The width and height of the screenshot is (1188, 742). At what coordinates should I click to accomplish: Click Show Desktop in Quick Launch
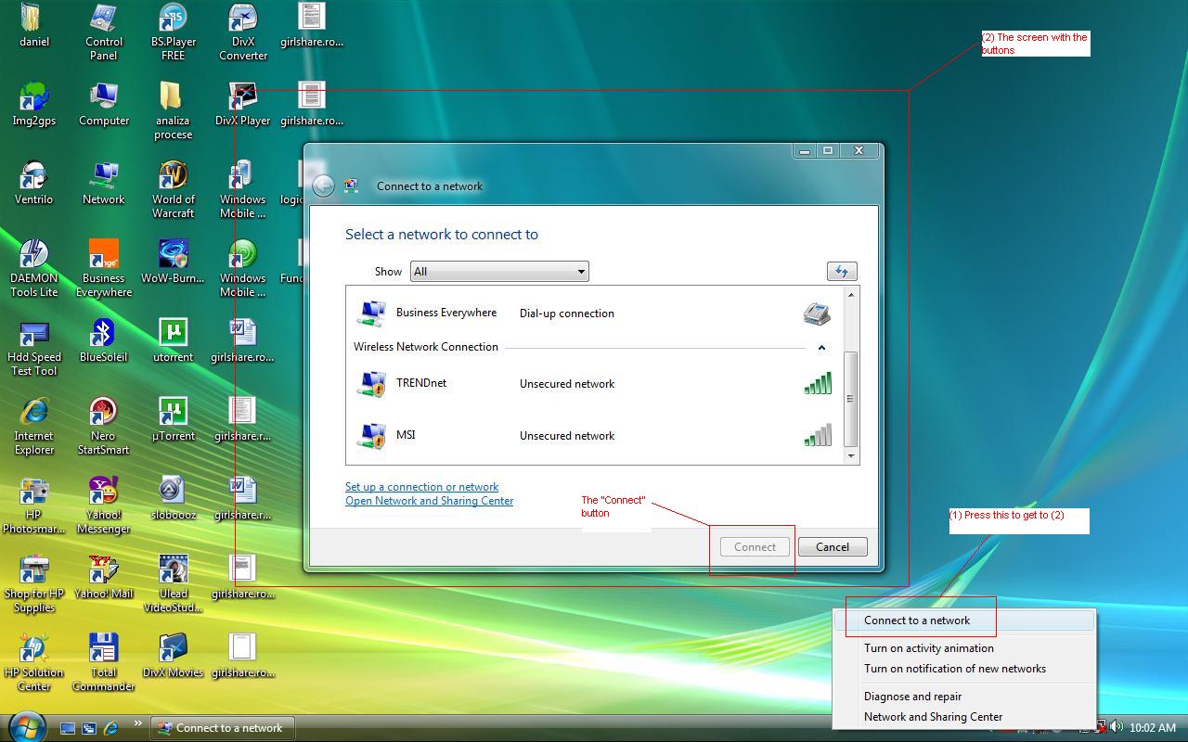(x=68, y=729)
